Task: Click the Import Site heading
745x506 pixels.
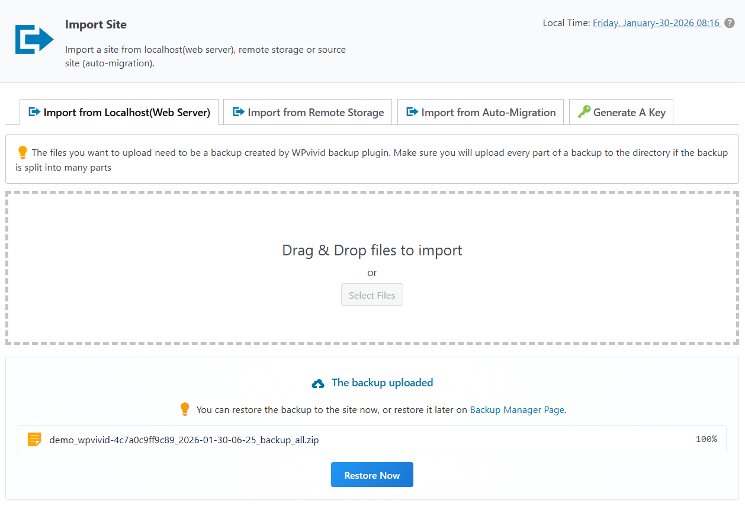Action: pos(96,25)
